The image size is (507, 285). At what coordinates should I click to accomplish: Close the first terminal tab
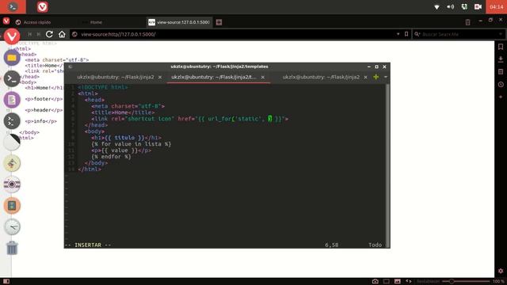tap(160, 78)
